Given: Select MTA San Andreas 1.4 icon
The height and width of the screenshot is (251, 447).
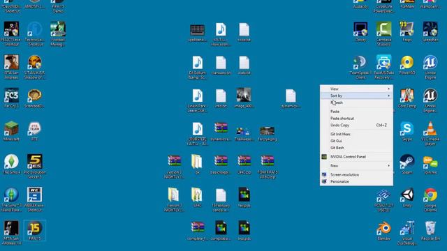Looking at the screenshot, I should pos(11,233).
